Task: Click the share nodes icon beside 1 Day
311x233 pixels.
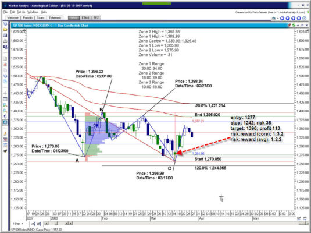Action: pyautogui.click(x=33, y=224)
